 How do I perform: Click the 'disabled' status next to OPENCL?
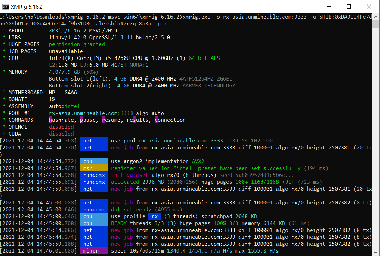[x=61, y=127]
